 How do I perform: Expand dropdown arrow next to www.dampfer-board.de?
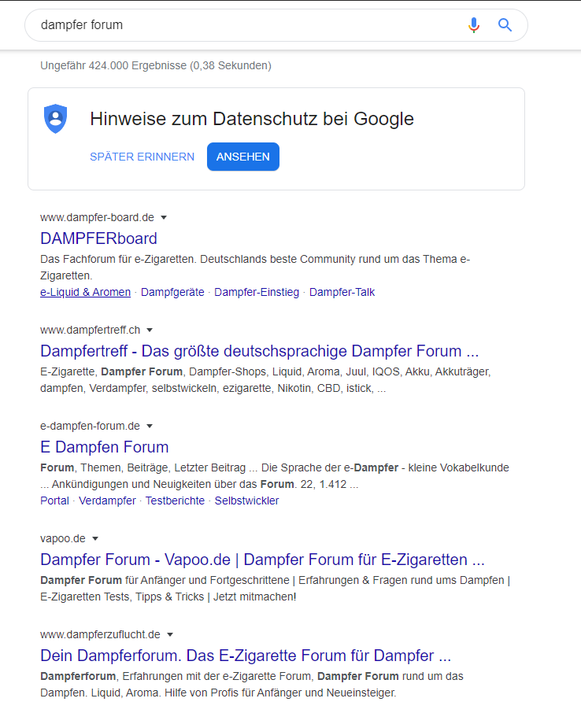point(164,217)
